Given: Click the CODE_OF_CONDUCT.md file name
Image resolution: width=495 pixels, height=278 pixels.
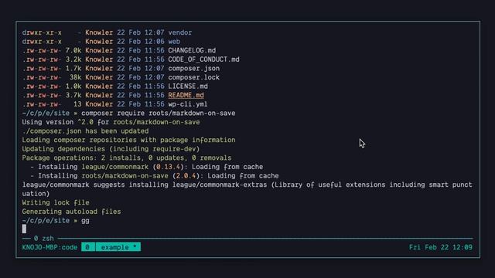Looking at the screenshot, I should coord(203,59).
